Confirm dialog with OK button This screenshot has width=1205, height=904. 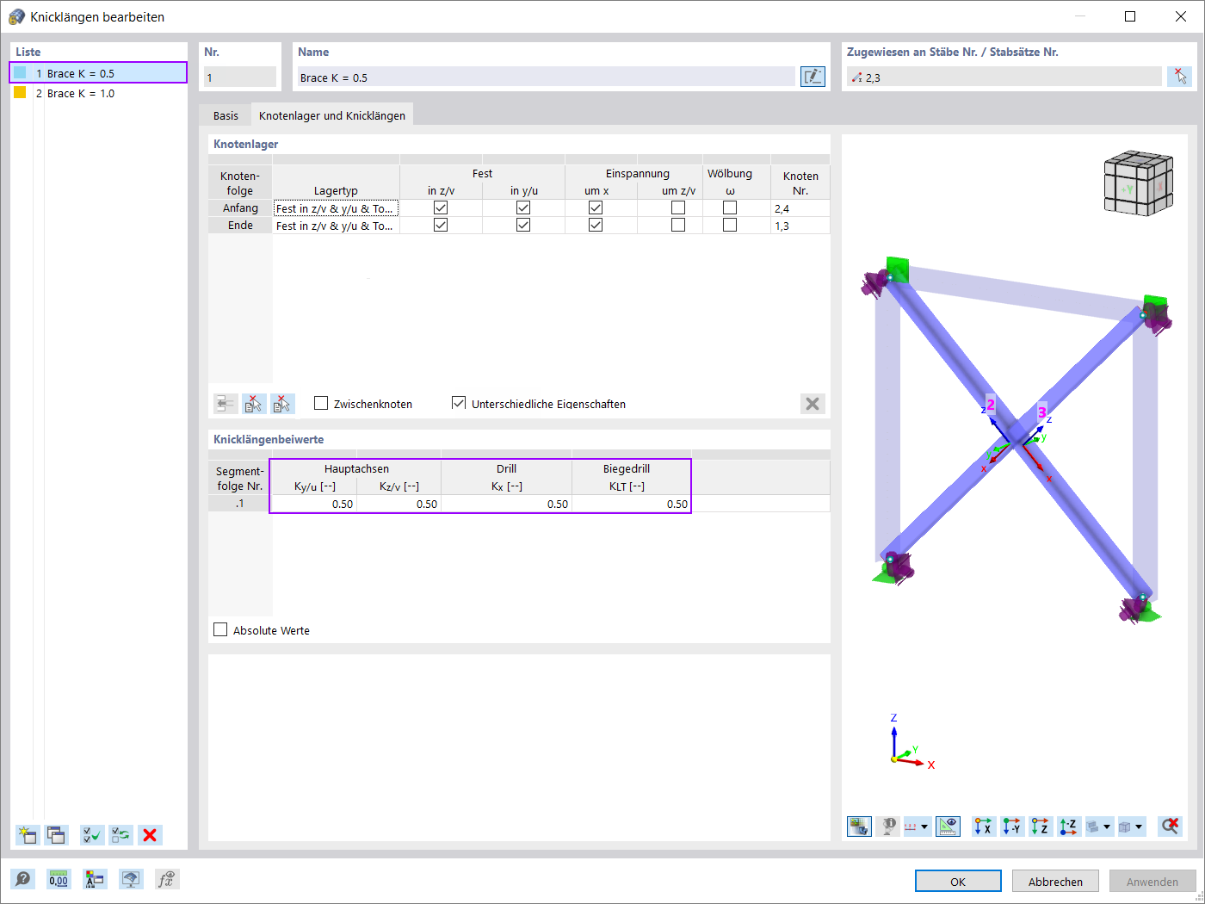[958, 881]
